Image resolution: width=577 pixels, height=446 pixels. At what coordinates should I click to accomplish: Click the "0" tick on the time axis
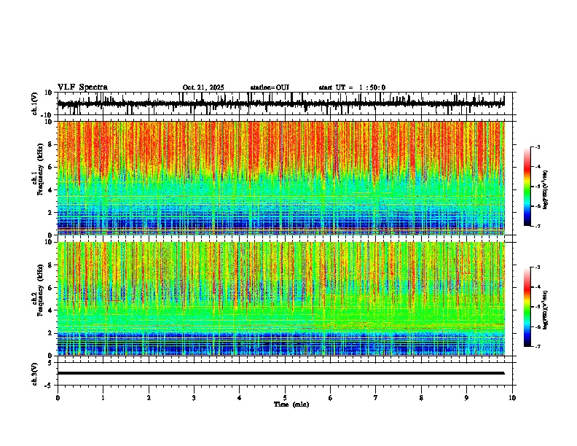[x=58, y=398]
